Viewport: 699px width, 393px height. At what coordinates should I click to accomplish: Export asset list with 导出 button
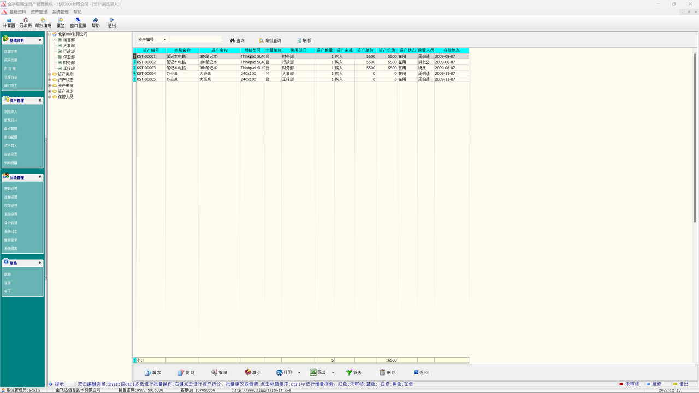(318, 373)
